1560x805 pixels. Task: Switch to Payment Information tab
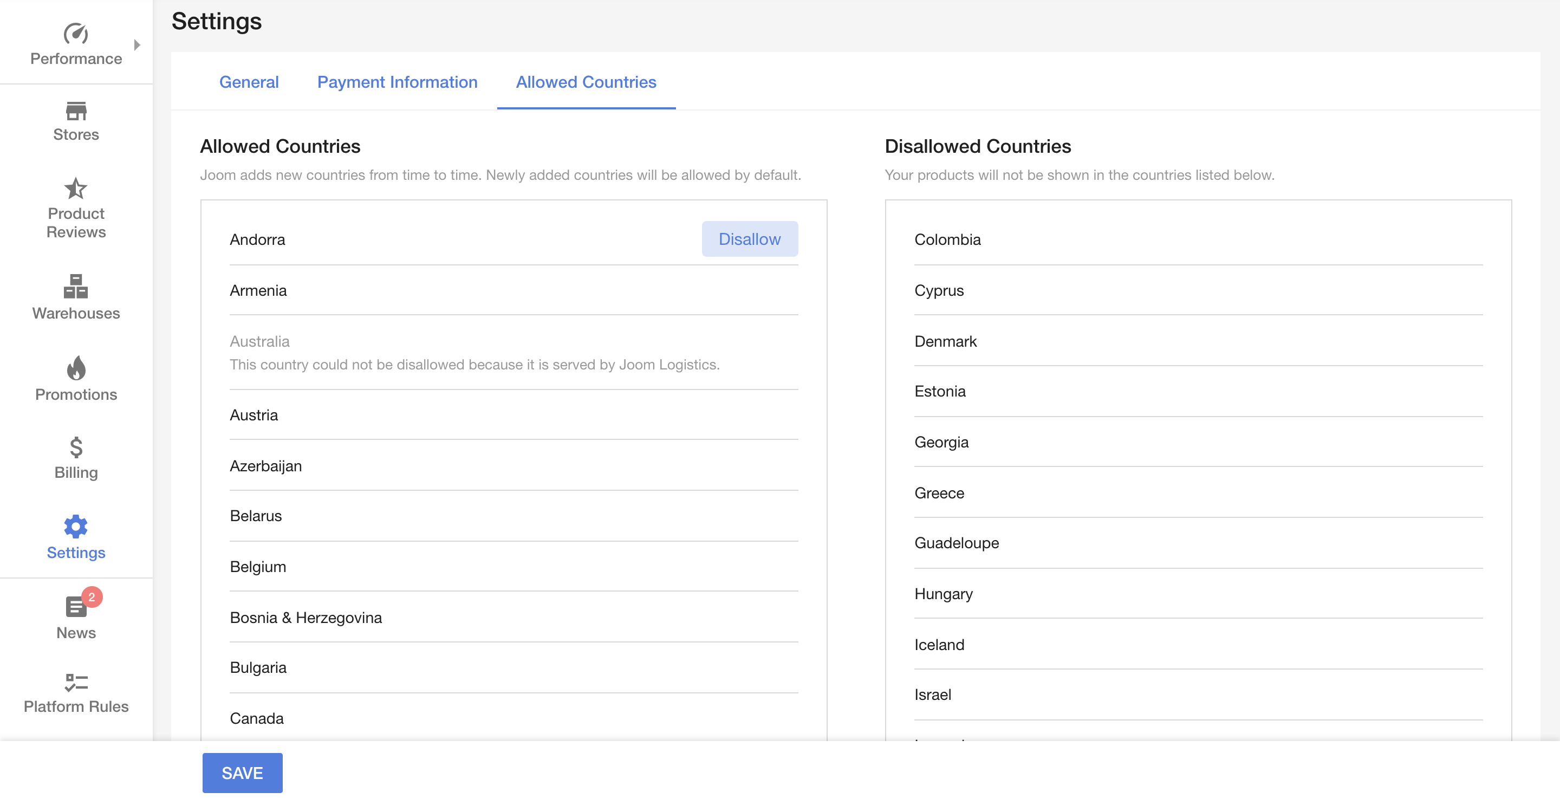click(x=397, y=82)
